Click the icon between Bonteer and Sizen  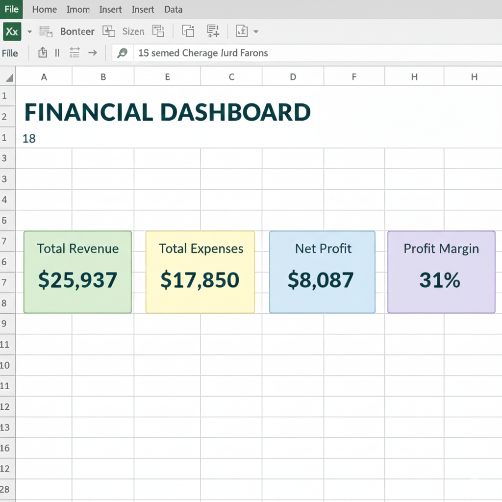[108, 32]
